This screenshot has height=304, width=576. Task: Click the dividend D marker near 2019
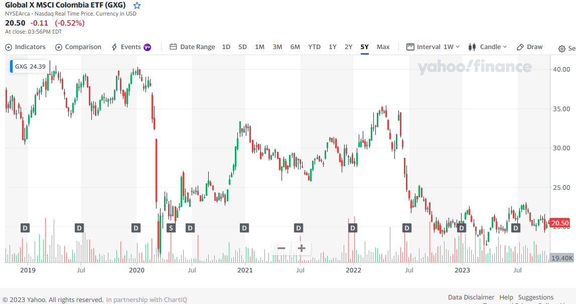[25, 228]
